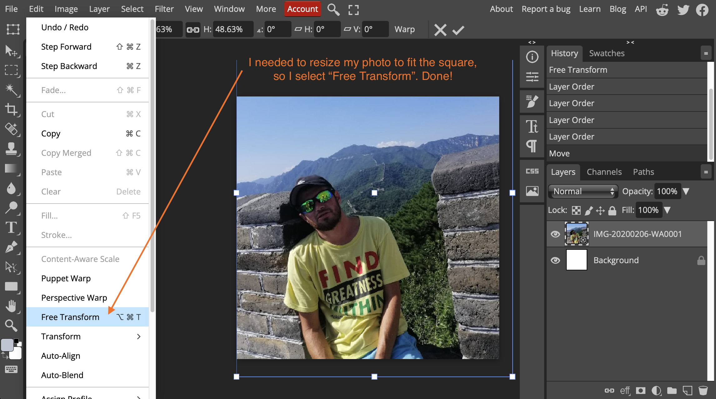
Task: Click the Warp button
Action: click(405, 29)
